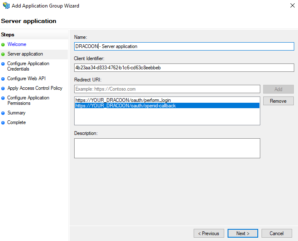
Task: Click the wizard application icon in title bar
Action: [6, 5]
